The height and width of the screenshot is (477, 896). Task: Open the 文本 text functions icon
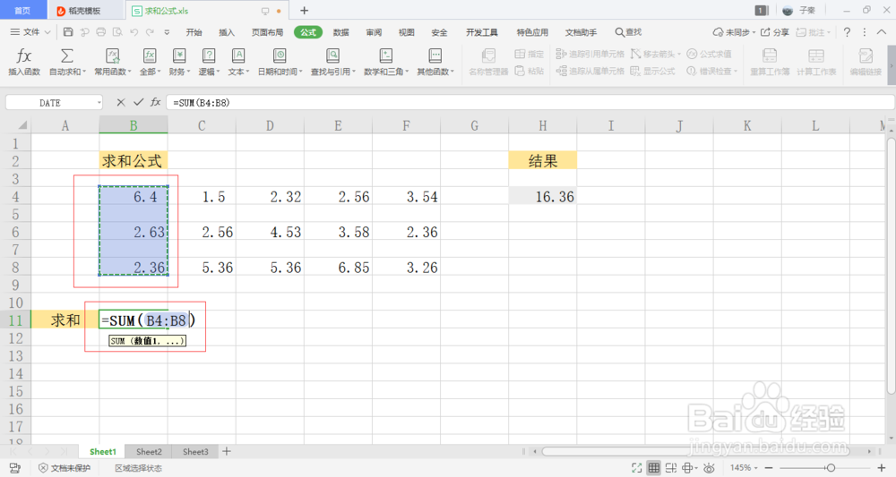(238, 55)
